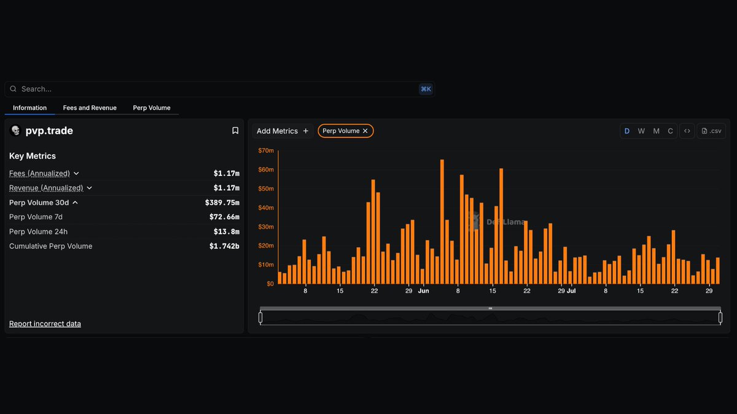
Task: Click the $70m y-axis label
Action: (x=265, y=150)
